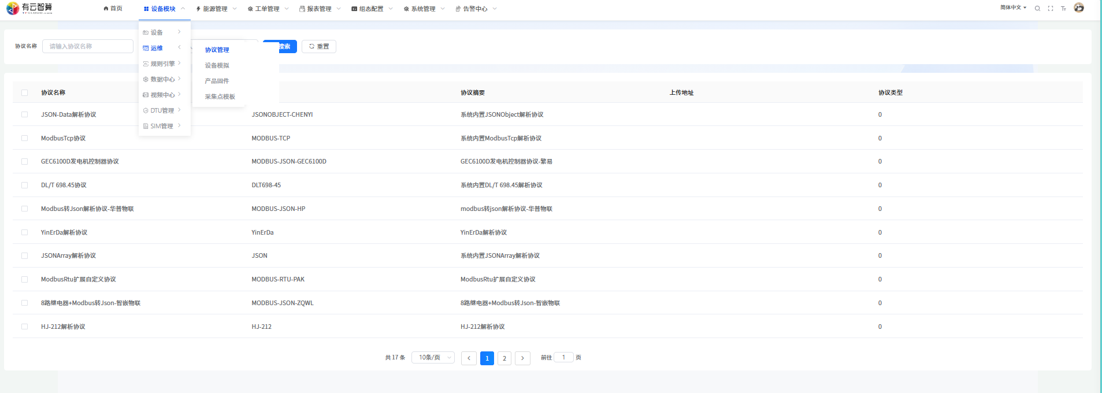Open the font size (Tt) setting
The width and height of the screenshot is (1102, 393).
click(1063, 9)
